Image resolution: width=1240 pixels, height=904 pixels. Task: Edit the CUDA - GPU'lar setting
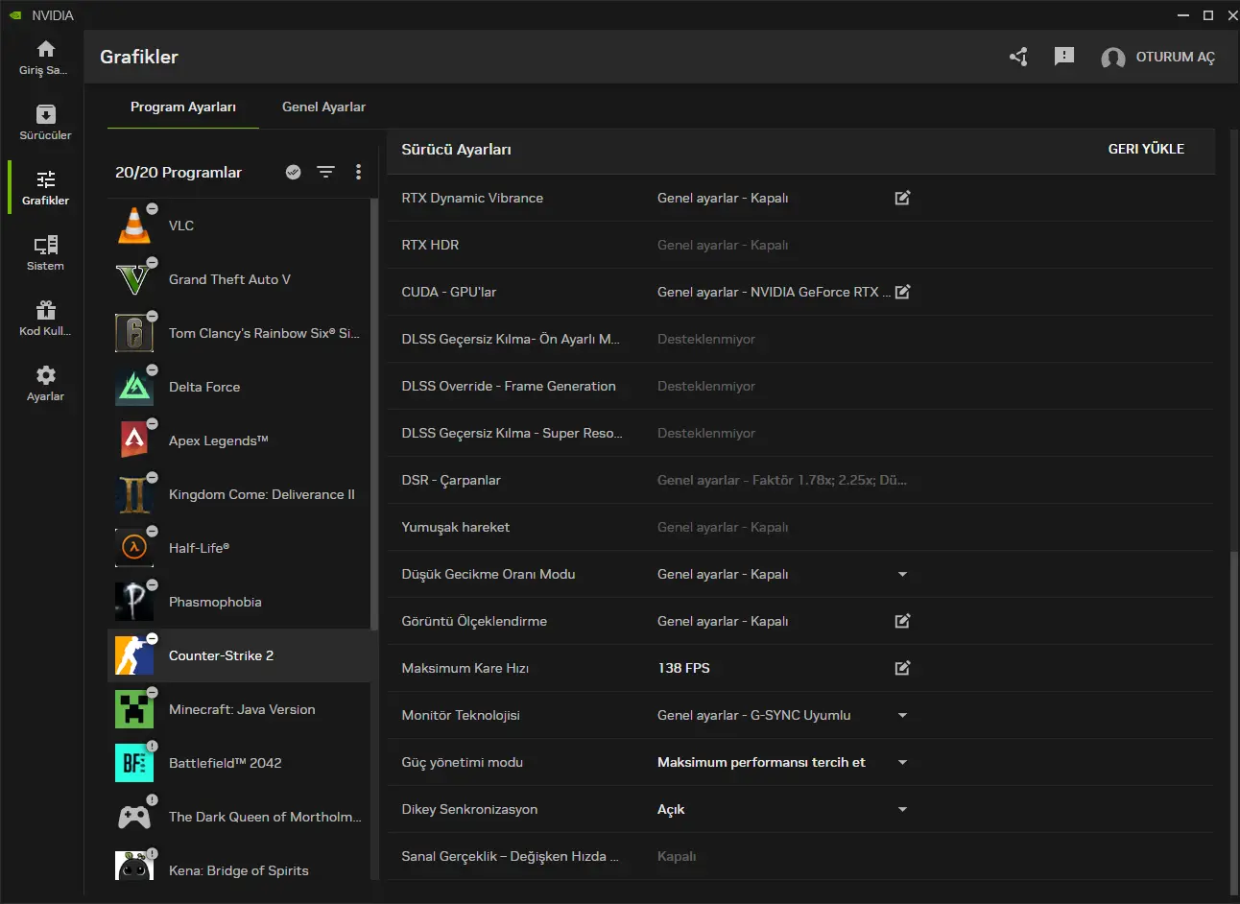coord(902,292)
